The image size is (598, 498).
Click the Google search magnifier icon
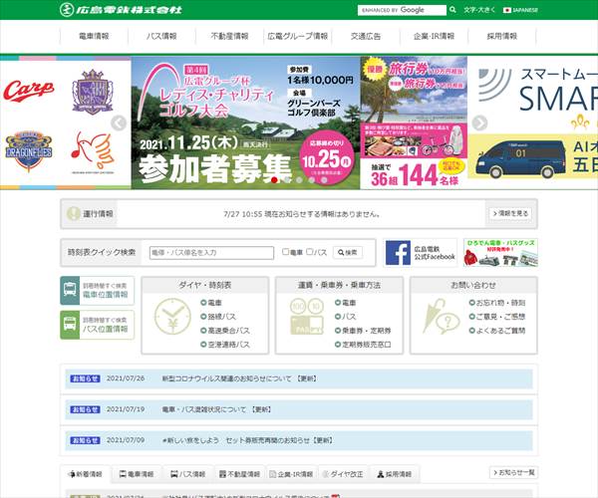tap(452, 10)
